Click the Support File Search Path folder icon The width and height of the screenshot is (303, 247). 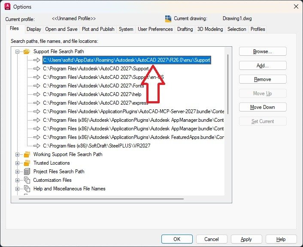tap(27, 51)
